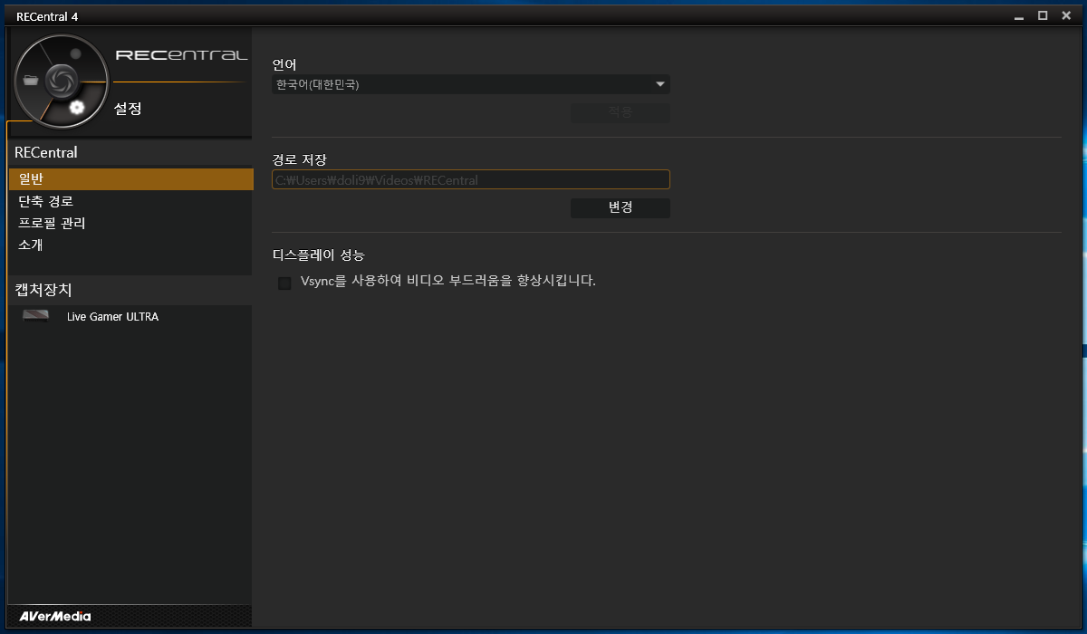Click the 변경 button

click(620, 207)
